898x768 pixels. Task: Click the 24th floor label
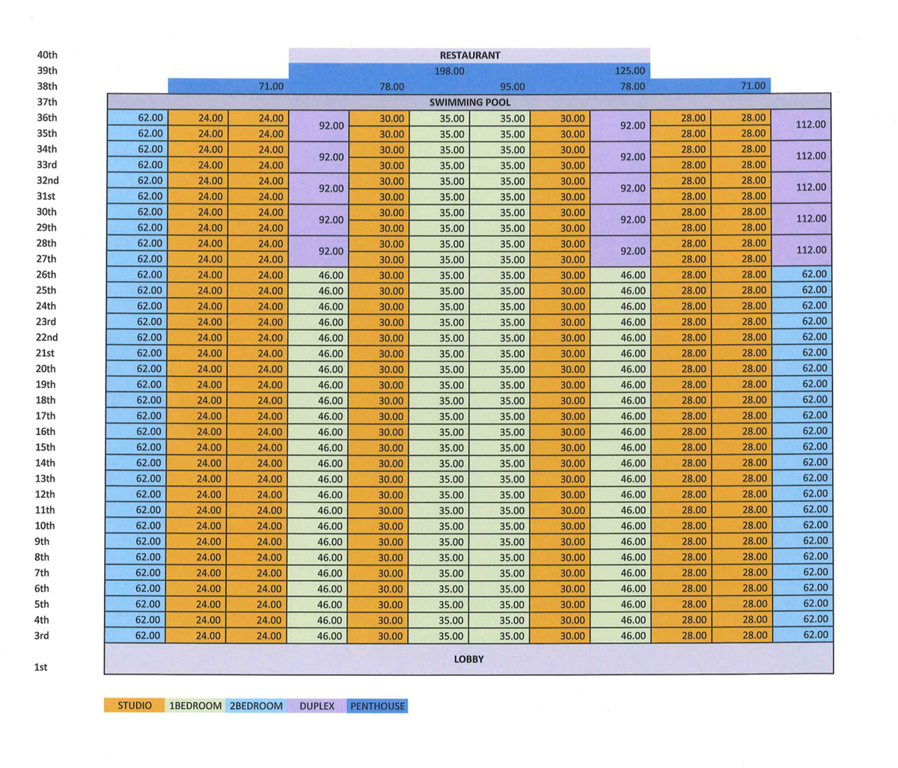(x=46, y=306)
